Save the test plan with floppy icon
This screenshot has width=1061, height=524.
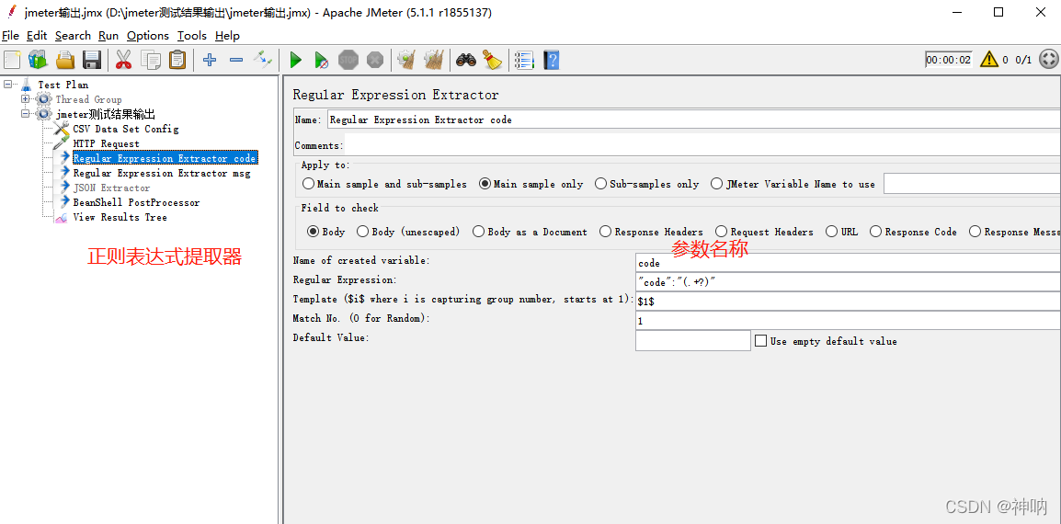(91, 60)
